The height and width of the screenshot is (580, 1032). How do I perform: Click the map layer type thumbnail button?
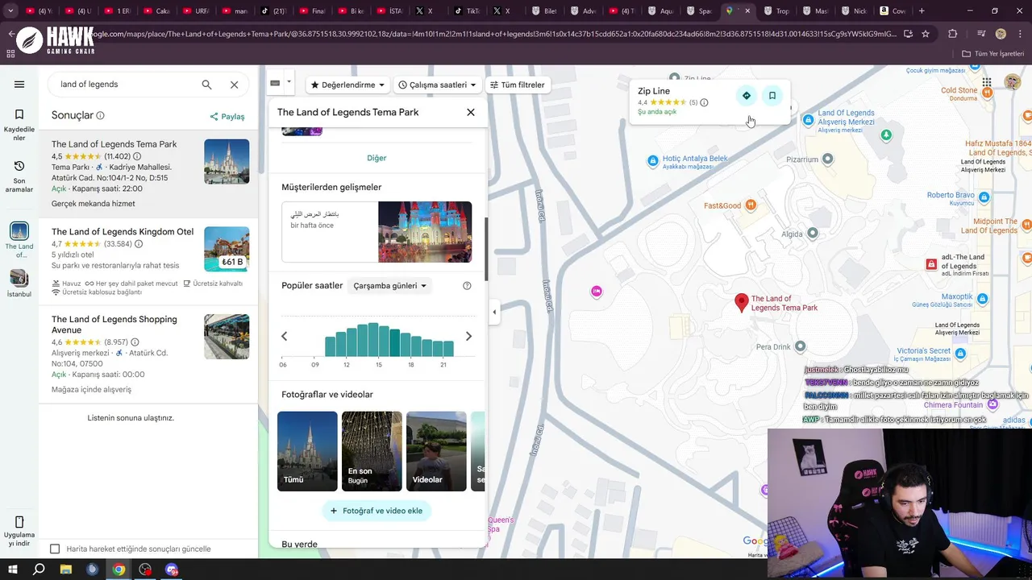[275, 82]
